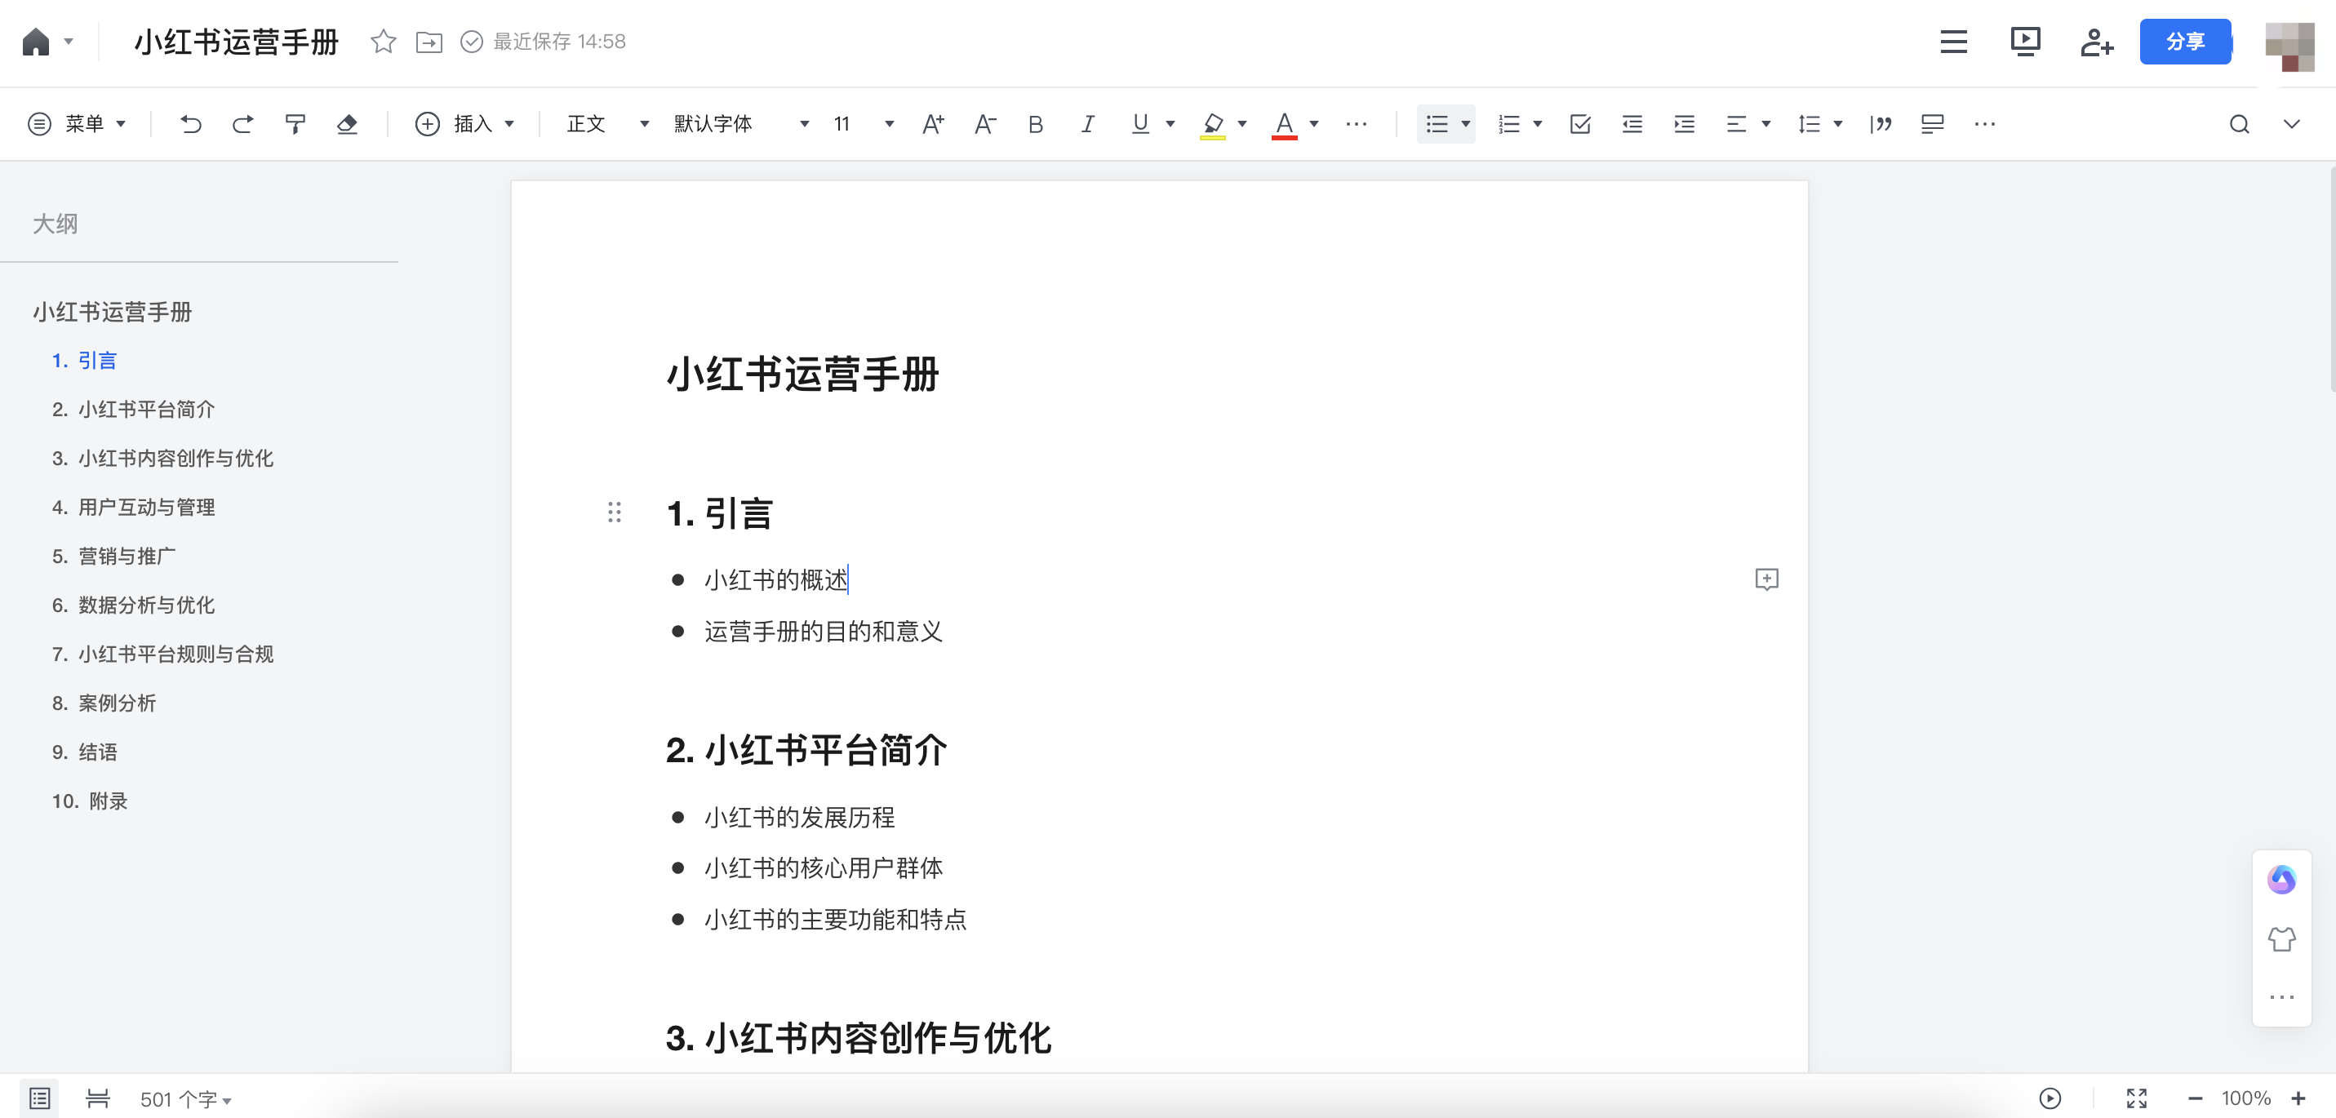Insert a block quote
The height and width of the screenshot is (1118, 2336).
pyautogui.click(x=1880, y=124)
